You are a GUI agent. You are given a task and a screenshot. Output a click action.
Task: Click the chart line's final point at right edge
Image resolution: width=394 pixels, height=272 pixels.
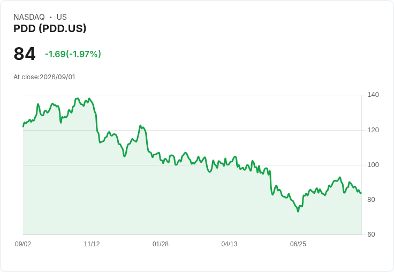point(361,193)
